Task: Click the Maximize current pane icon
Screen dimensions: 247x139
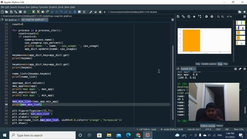Action: point(84,12)
